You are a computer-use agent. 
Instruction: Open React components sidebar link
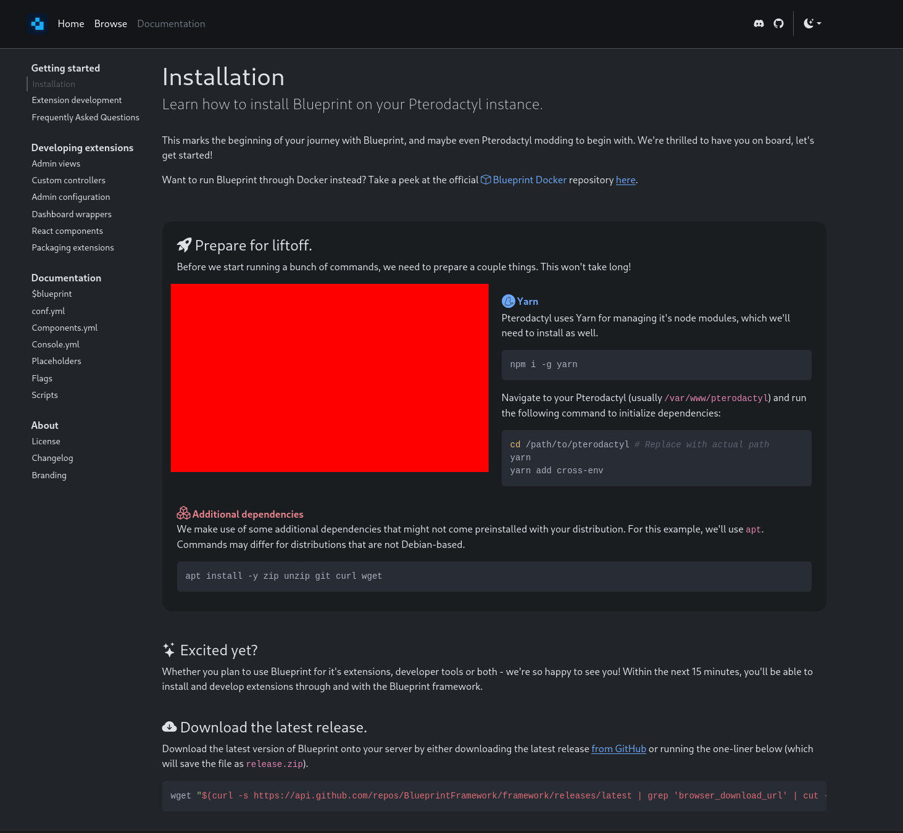pos(67,231)
